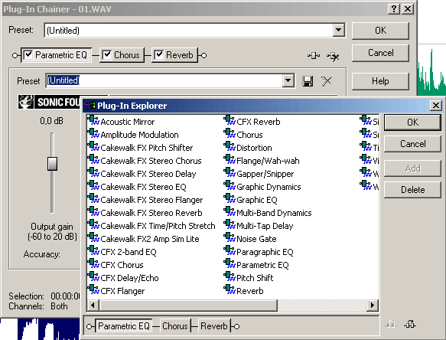Viewport: 446px width, 340px height.
Task: Click the scroll right arrow in Explorer
Action: point(373,306)
